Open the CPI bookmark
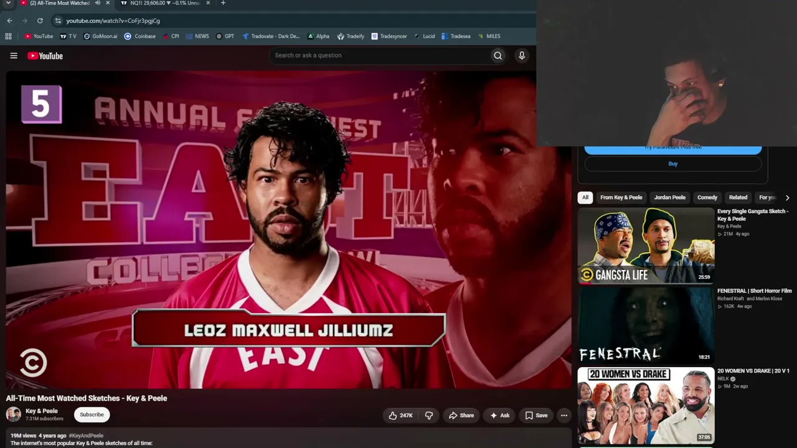This screenshot has height=448, width=797. click(x=171, y=36)
